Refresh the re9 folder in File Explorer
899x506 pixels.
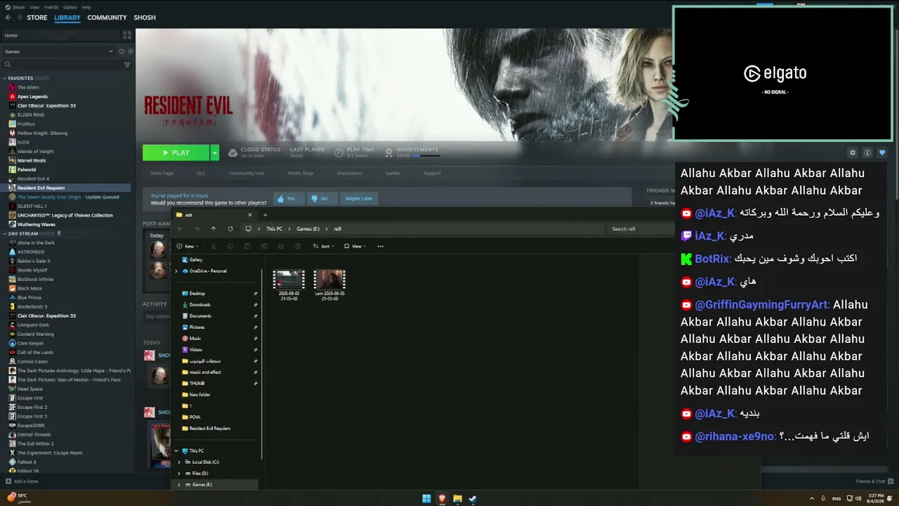(230, 229)
